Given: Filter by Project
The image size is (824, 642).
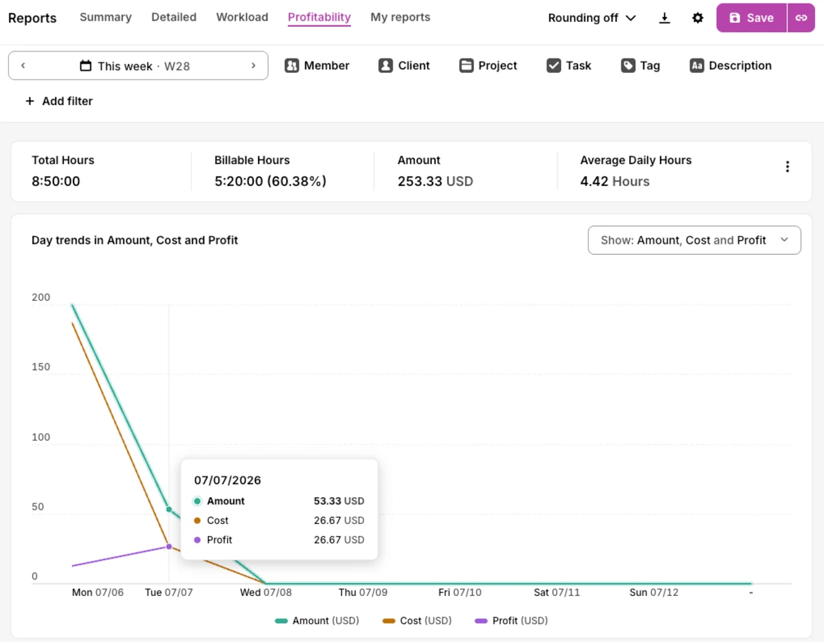Looking at the screenshot, I should [x=488, y=66].
